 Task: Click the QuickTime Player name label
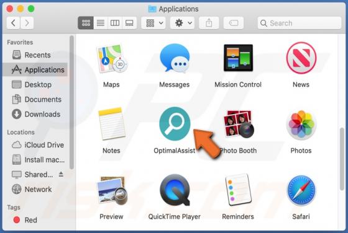(175, 217)
